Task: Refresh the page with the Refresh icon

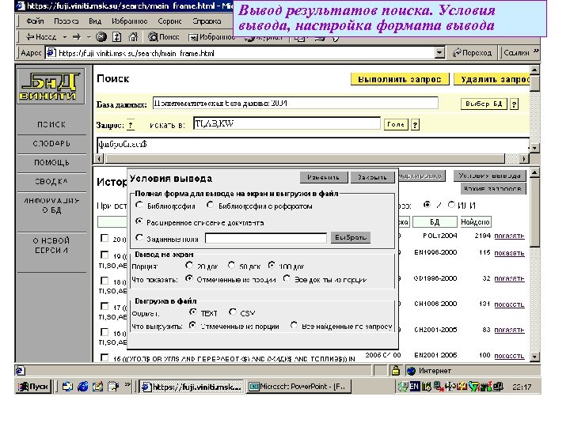Action: coord(116,36)
